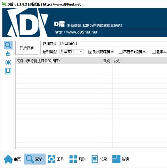This screenshot has width=167, height=168.
Task: Sort by the 级别 column header
Action: click(107, 61)
